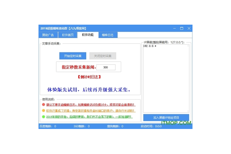Image resolution: width=231 pixels, height=154 pixels.
Task: Click the seconds field showing 300
Action: (x=105, y=67)
